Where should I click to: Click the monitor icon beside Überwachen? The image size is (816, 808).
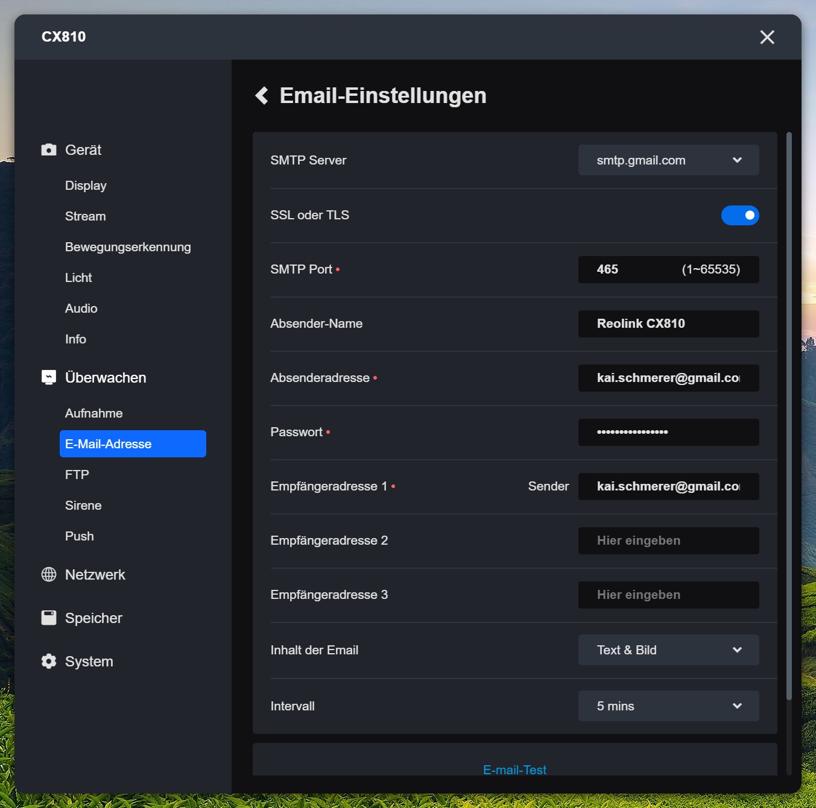[49, 377]
